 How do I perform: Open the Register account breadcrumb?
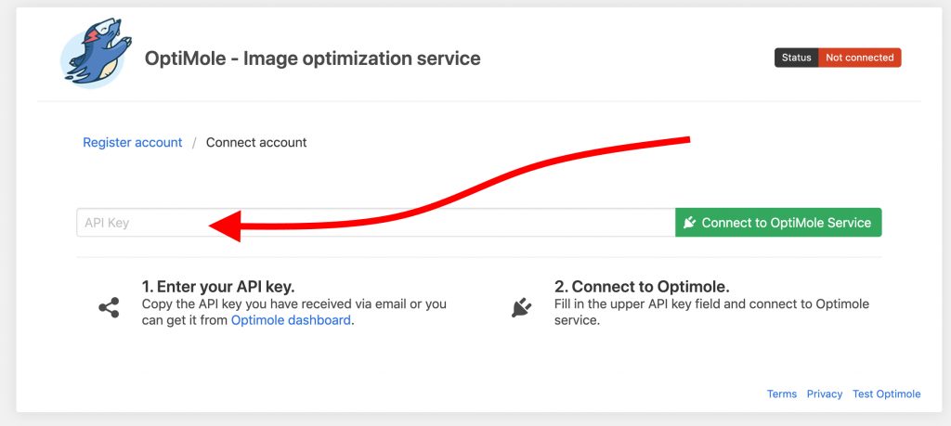(x=133, y=143)
